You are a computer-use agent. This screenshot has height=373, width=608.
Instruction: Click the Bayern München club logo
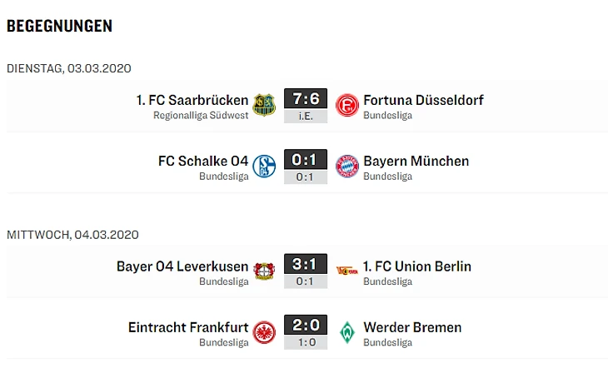[346, 166]
